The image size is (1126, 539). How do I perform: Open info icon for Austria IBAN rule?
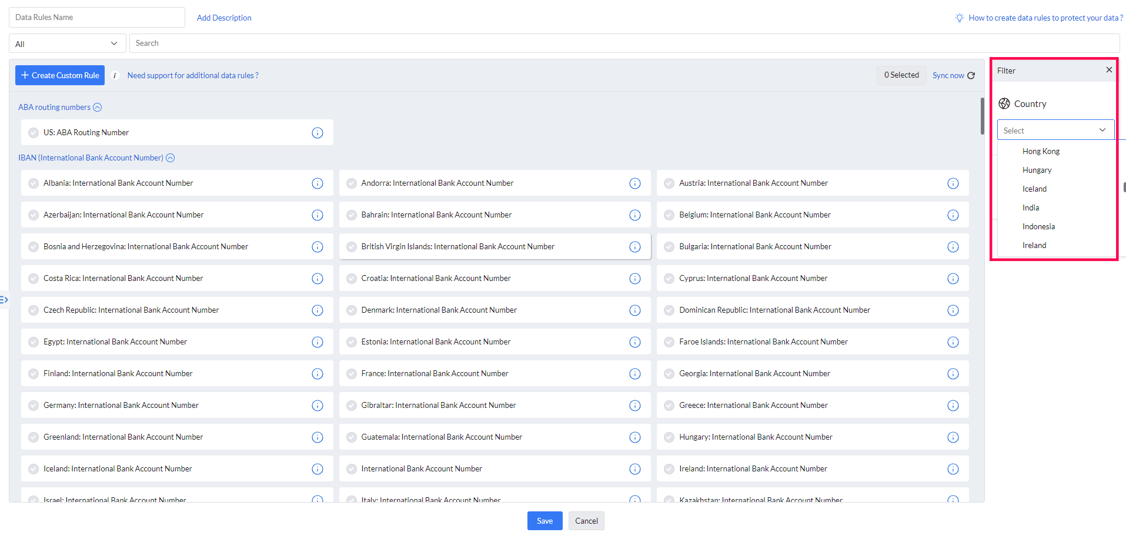click(953, 183)
